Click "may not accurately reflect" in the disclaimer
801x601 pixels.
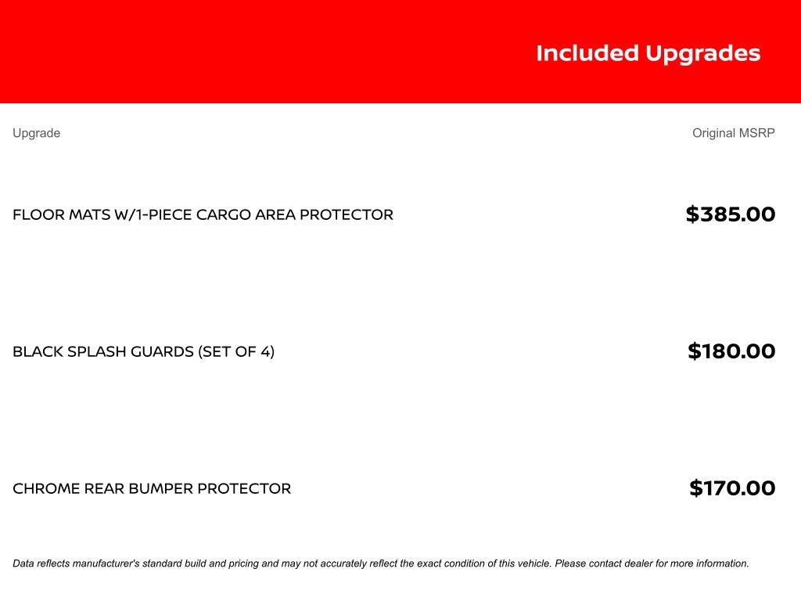(335, 563)
